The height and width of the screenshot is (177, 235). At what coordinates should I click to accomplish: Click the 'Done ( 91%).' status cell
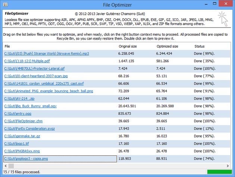204,91
